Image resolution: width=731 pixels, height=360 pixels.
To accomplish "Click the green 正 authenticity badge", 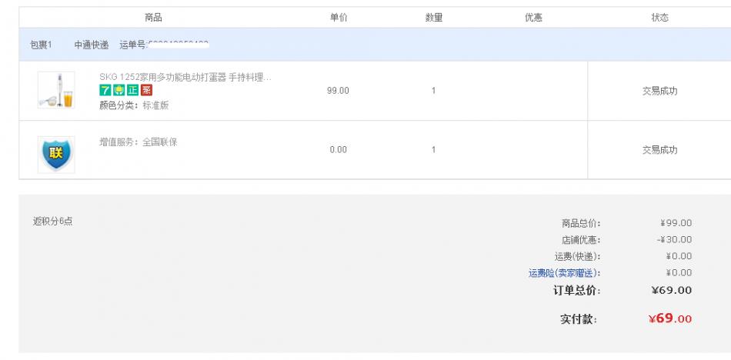I will click(x=132, y=90).
